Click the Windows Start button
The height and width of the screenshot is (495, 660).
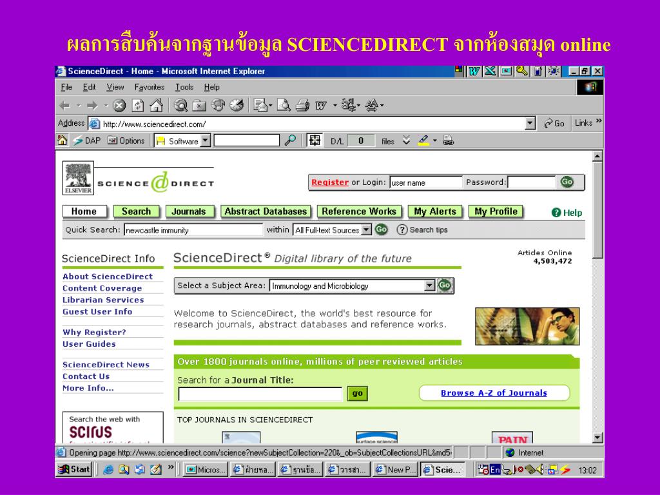coord(74,469)
